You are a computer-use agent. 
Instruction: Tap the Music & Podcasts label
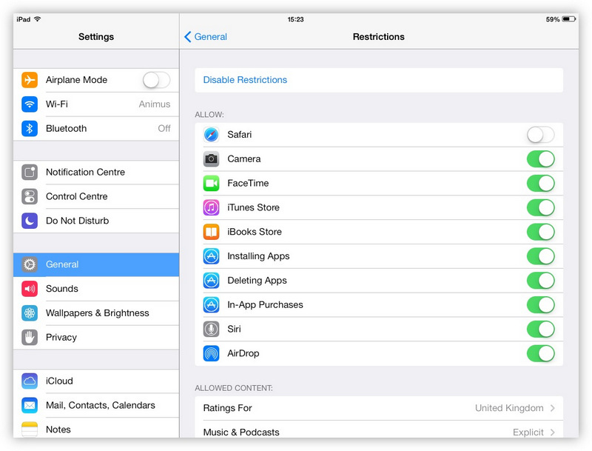point(241,432)
